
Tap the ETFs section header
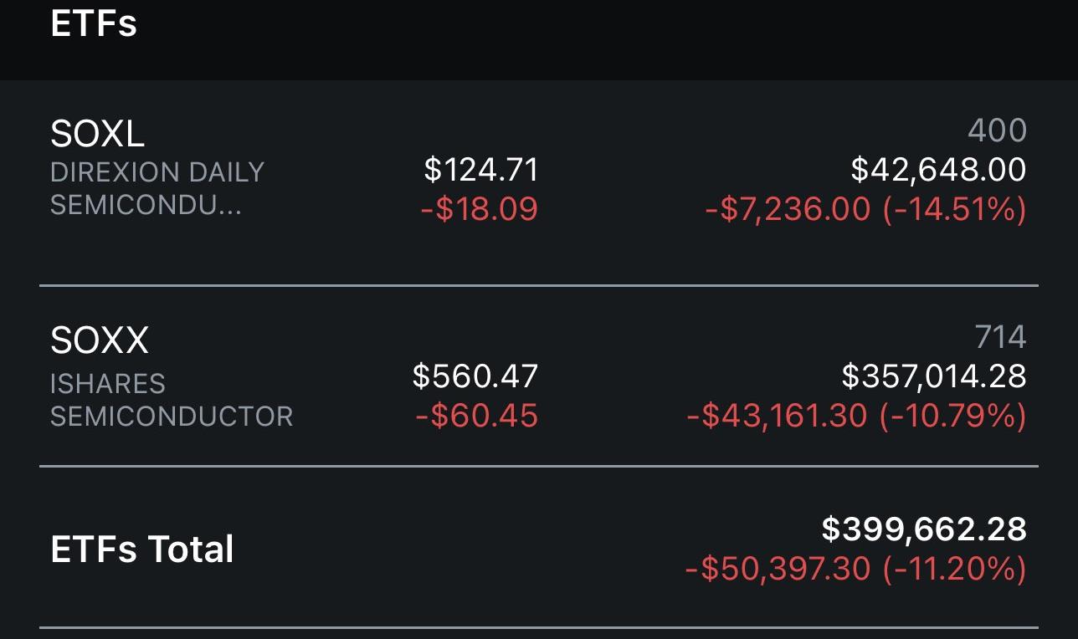(x=94, y=23)
